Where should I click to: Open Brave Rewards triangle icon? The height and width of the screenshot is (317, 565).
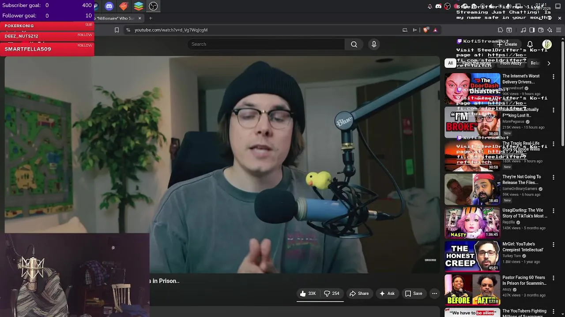(435, 30)
